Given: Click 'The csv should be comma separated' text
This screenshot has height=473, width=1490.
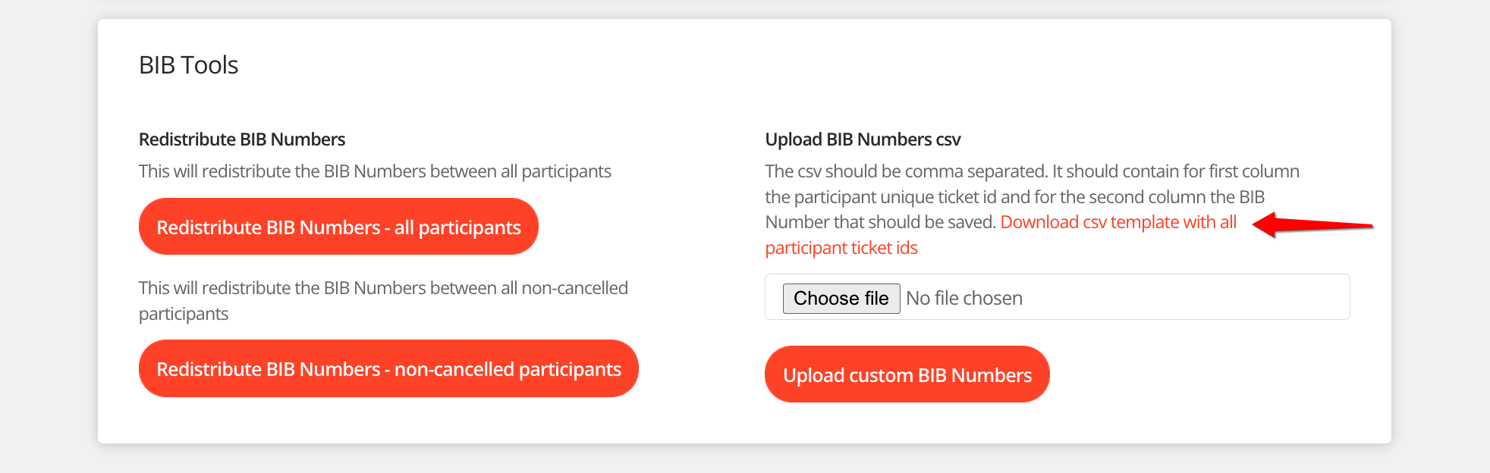Looking at the screenshot, I should (906, 171).
